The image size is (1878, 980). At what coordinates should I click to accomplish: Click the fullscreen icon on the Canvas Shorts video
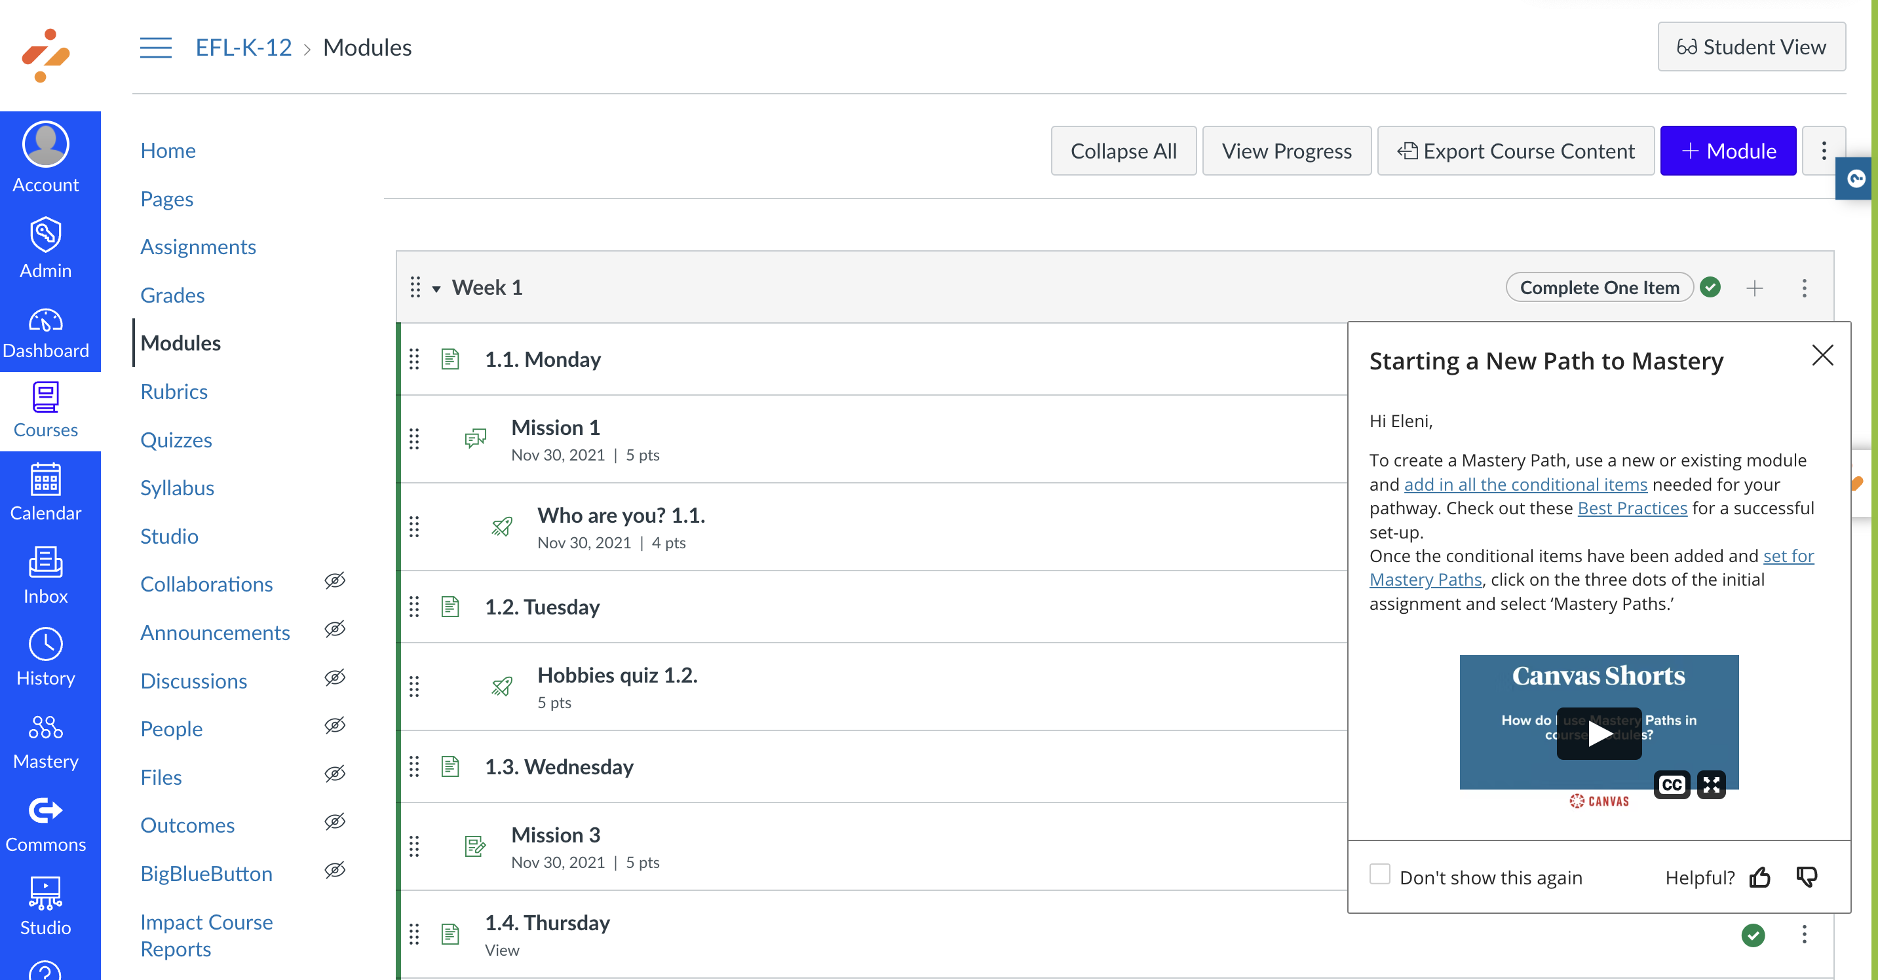(x=1711, y=785)
